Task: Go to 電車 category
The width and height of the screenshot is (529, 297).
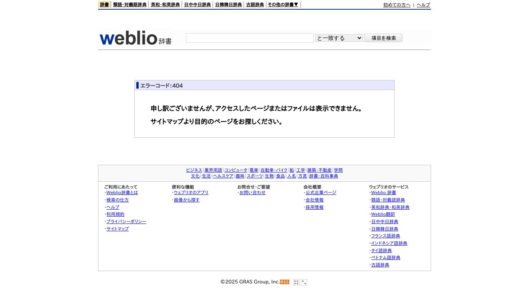Action: [254, 170]
